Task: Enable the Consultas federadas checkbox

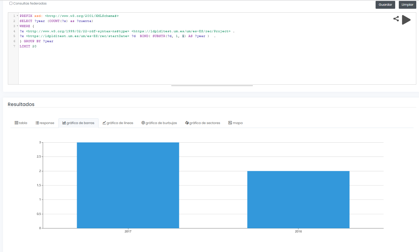Action: click(x=11, y=4)
